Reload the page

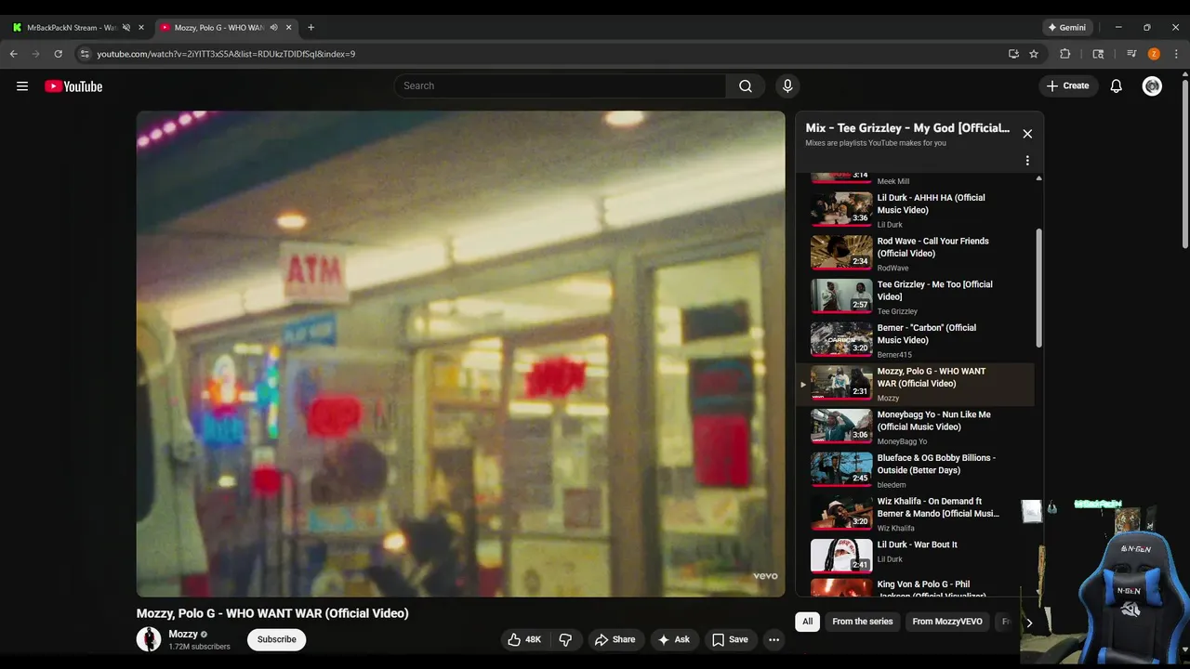tap(58, 54)
